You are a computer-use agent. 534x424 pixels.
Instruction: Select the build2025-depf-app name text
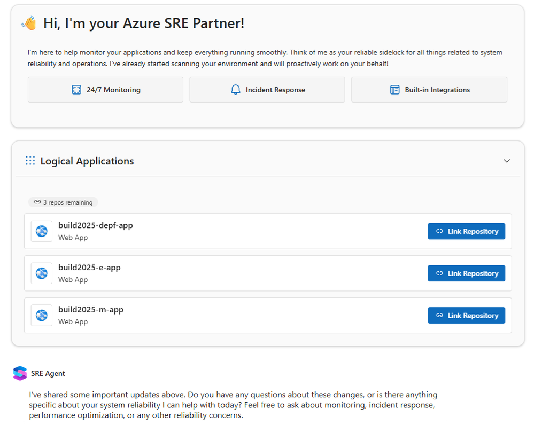pyautogui.click(x=96, y=225)
